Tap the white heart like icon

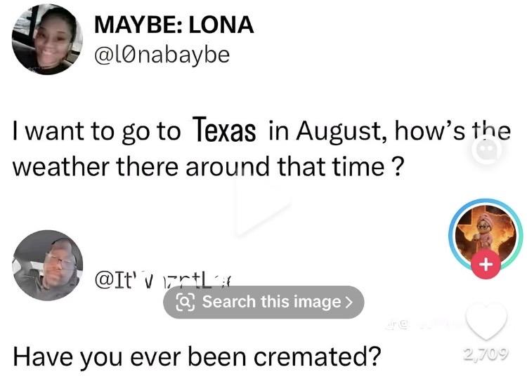[x=486, y=321]
